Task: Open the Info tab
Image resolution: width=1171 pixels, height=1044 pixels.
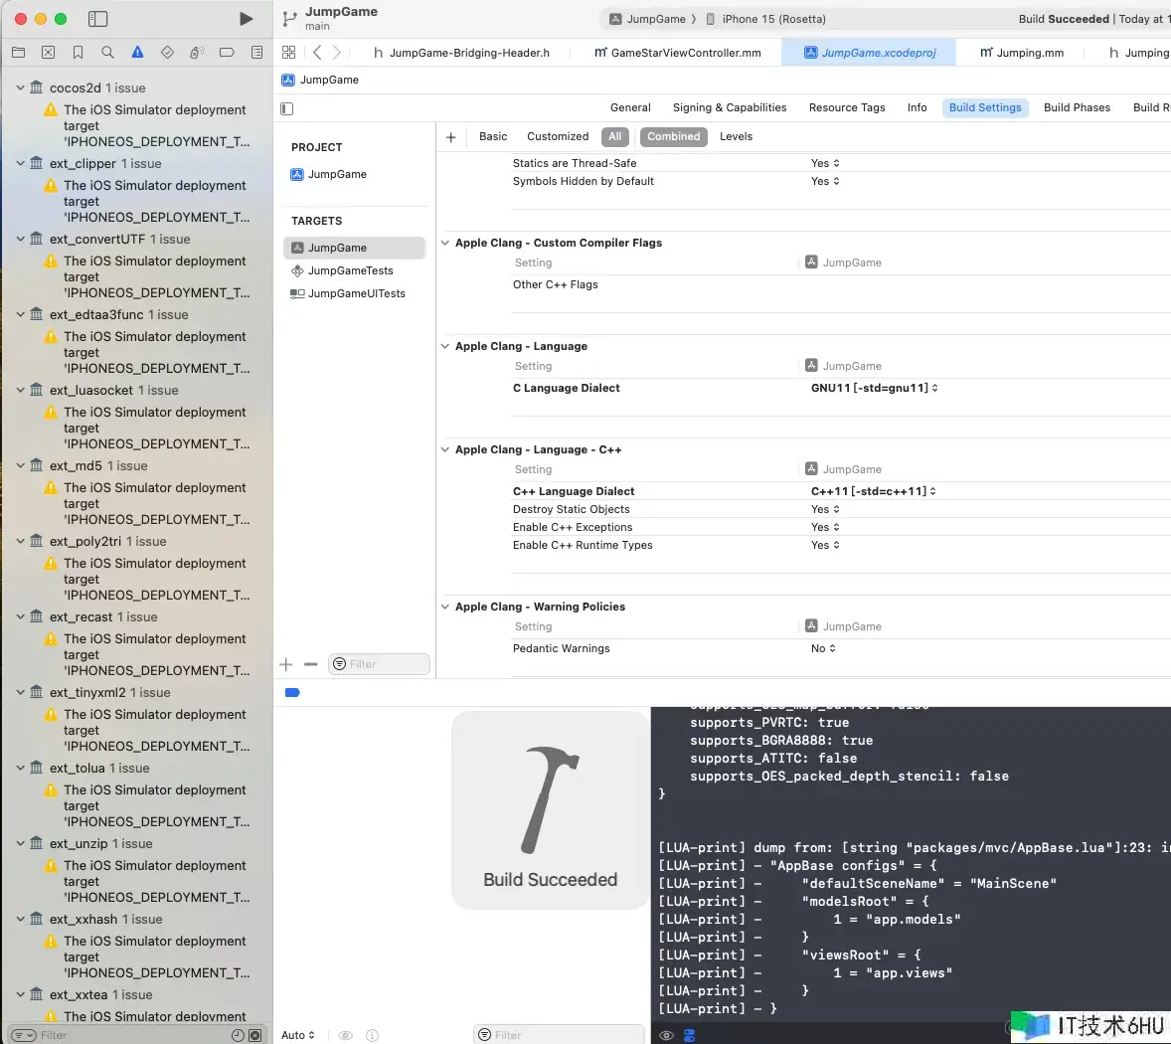Action: pyautogui.click(x=918, y=107)
